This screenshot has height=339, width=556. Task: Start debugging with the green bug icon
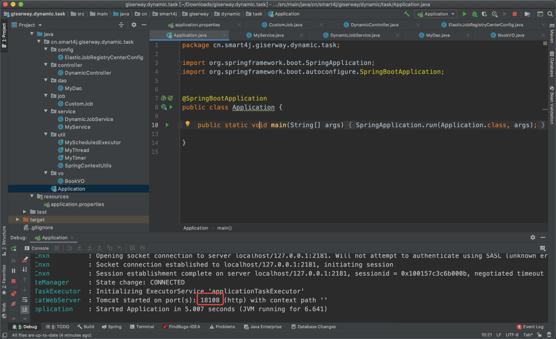(475, 14)
